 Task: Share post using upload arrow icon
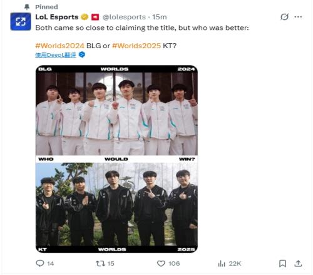[x=298, y=263]
